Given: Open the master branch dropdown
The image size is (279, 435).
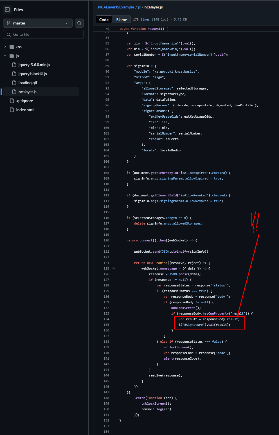Looking at the screenshot, I should coord(37,23).
